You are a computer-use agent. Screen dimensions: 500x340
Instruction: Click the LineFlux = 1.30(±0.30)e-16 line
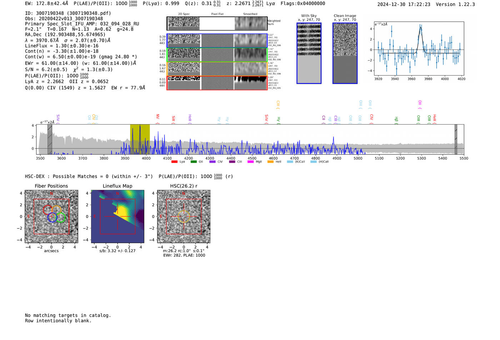point(62,46)
